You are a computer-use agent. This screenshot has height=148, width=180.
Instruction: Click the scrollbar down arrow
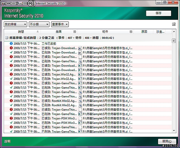click(x=174, y=131)
